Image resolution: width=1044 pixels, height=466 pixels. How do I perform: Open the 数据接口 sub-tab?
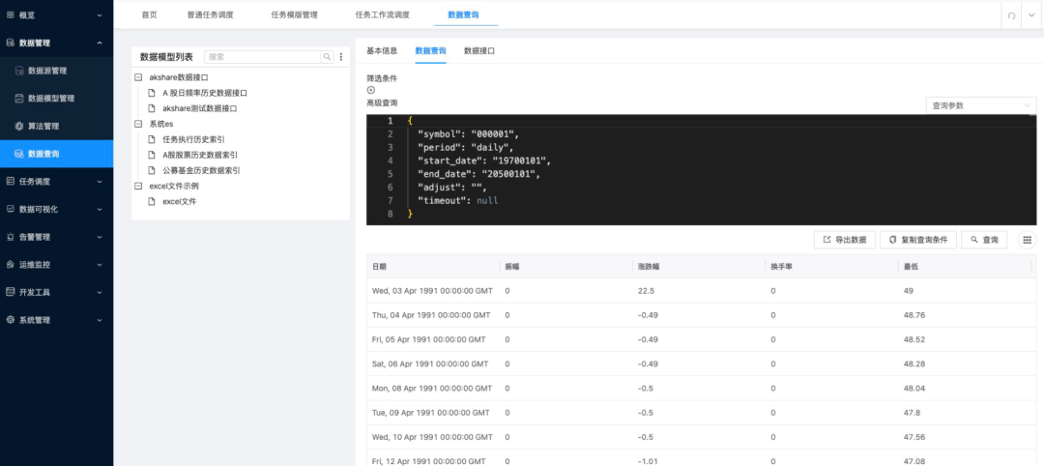(479, 50)
